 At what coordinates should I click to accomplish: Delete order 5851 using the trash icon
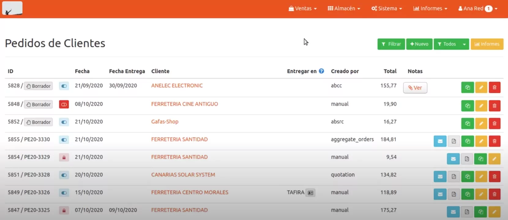coord(494,177)
